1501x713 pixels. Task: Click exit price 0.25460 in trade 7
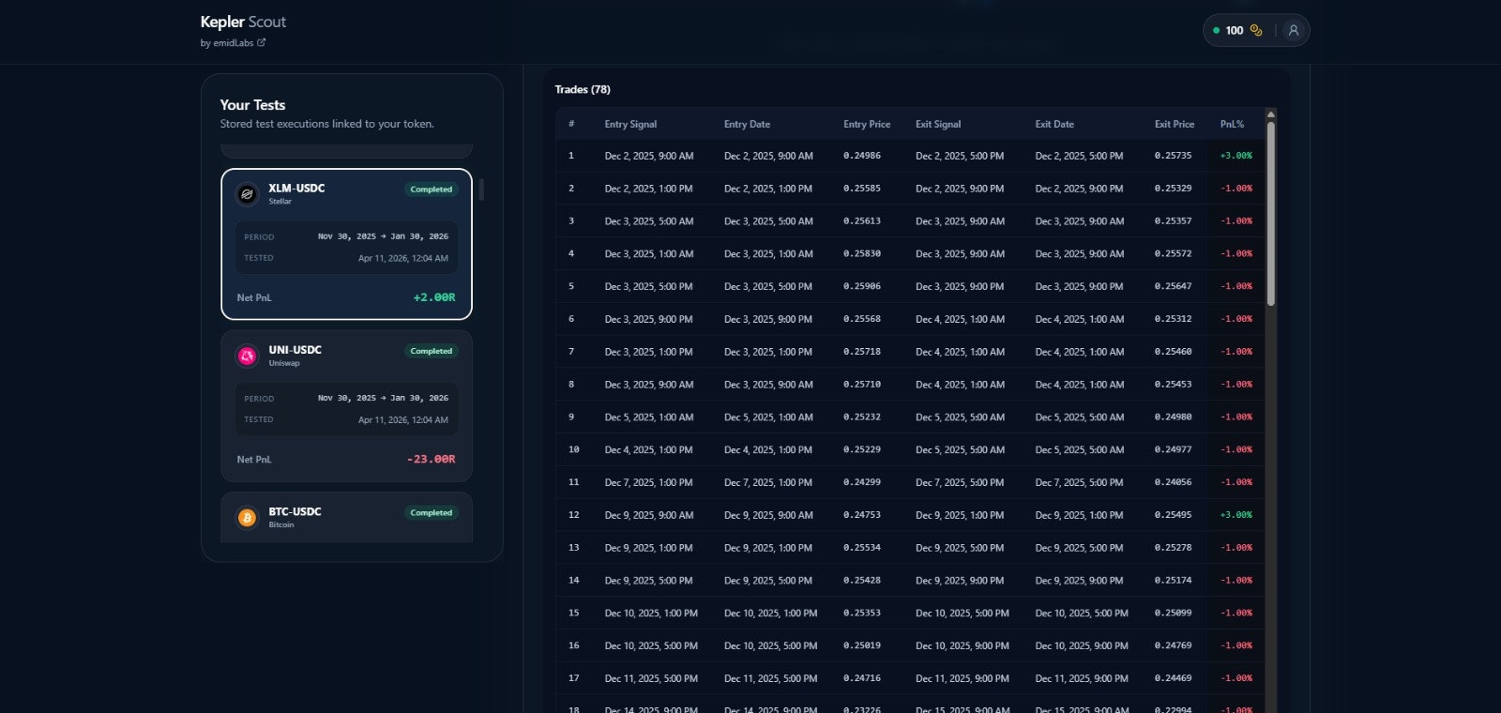click(1173, 352)
